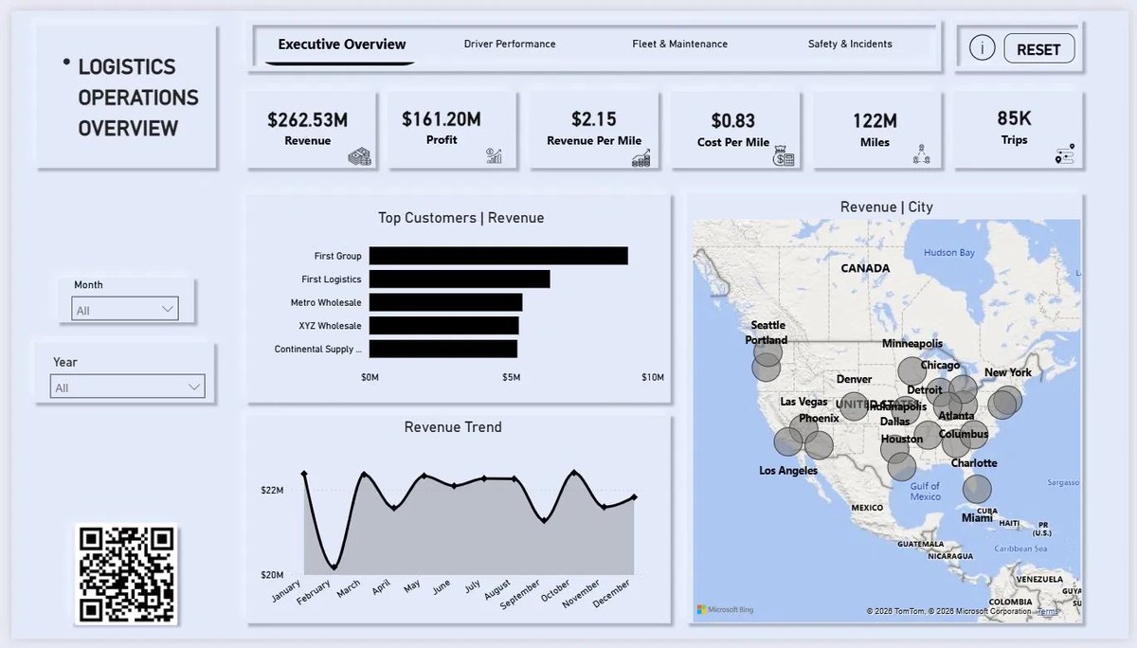
Task: Click the $22M axis label on Revenue Trend
Action: click(273, 490)
